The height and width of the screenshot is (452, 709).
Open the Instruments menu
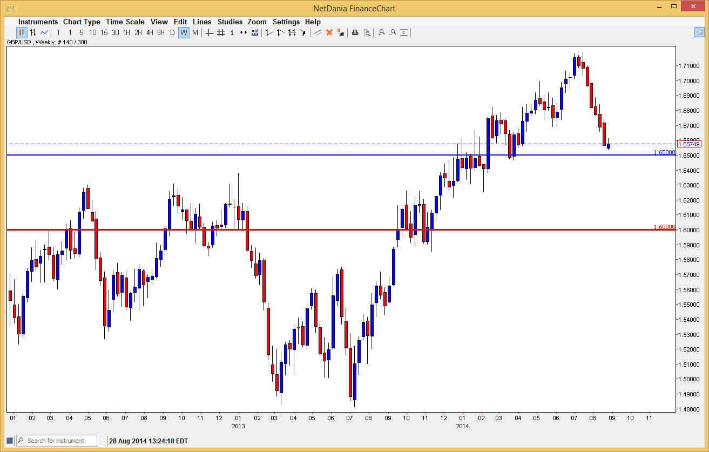click(38, 22)
